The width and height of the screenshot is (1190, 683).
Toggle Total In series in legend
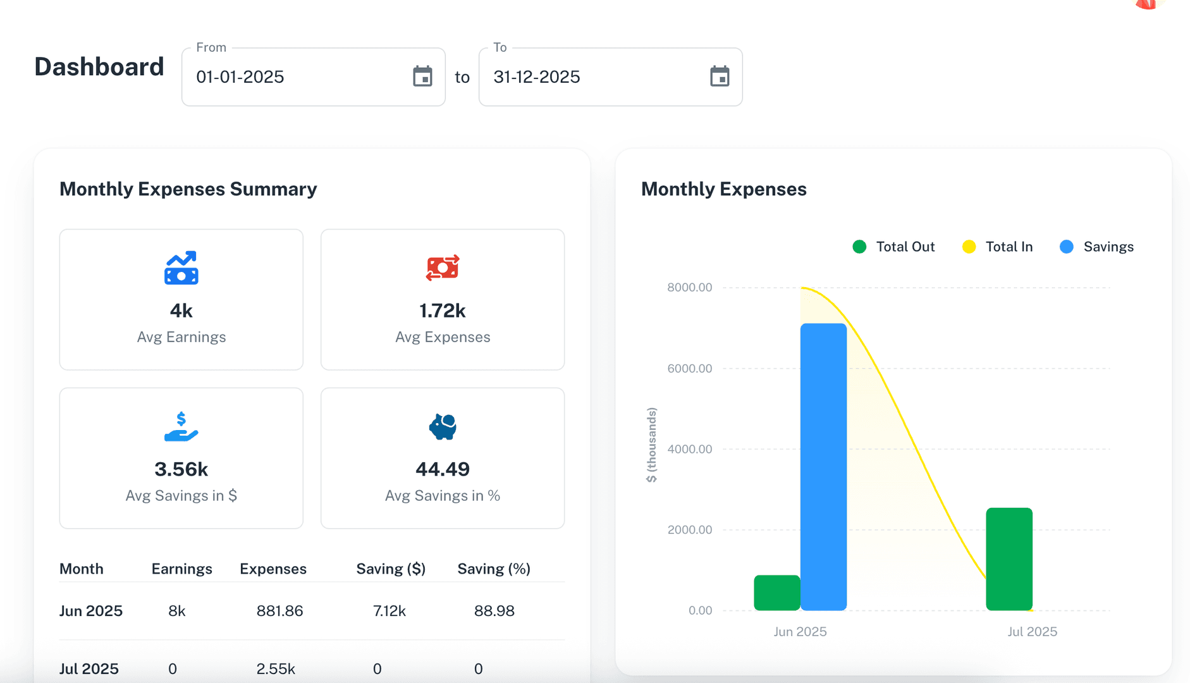[997, 247]
